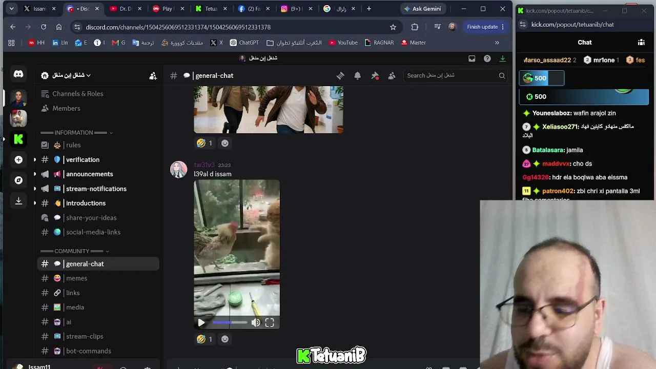Click the Ask Gemini button

pos(423,9)
